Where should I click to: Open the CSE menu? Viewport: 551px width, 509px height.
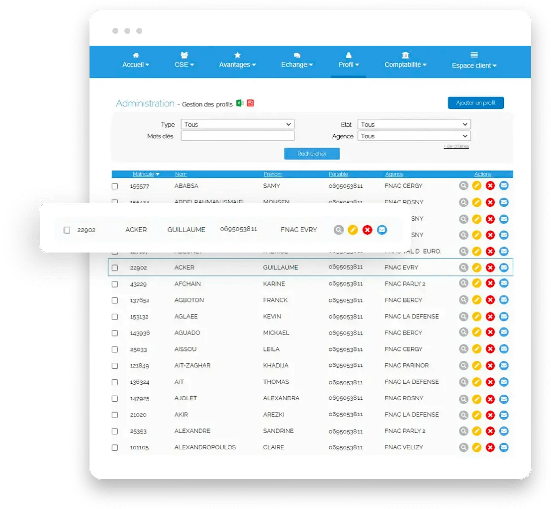(x=184, y=61)
